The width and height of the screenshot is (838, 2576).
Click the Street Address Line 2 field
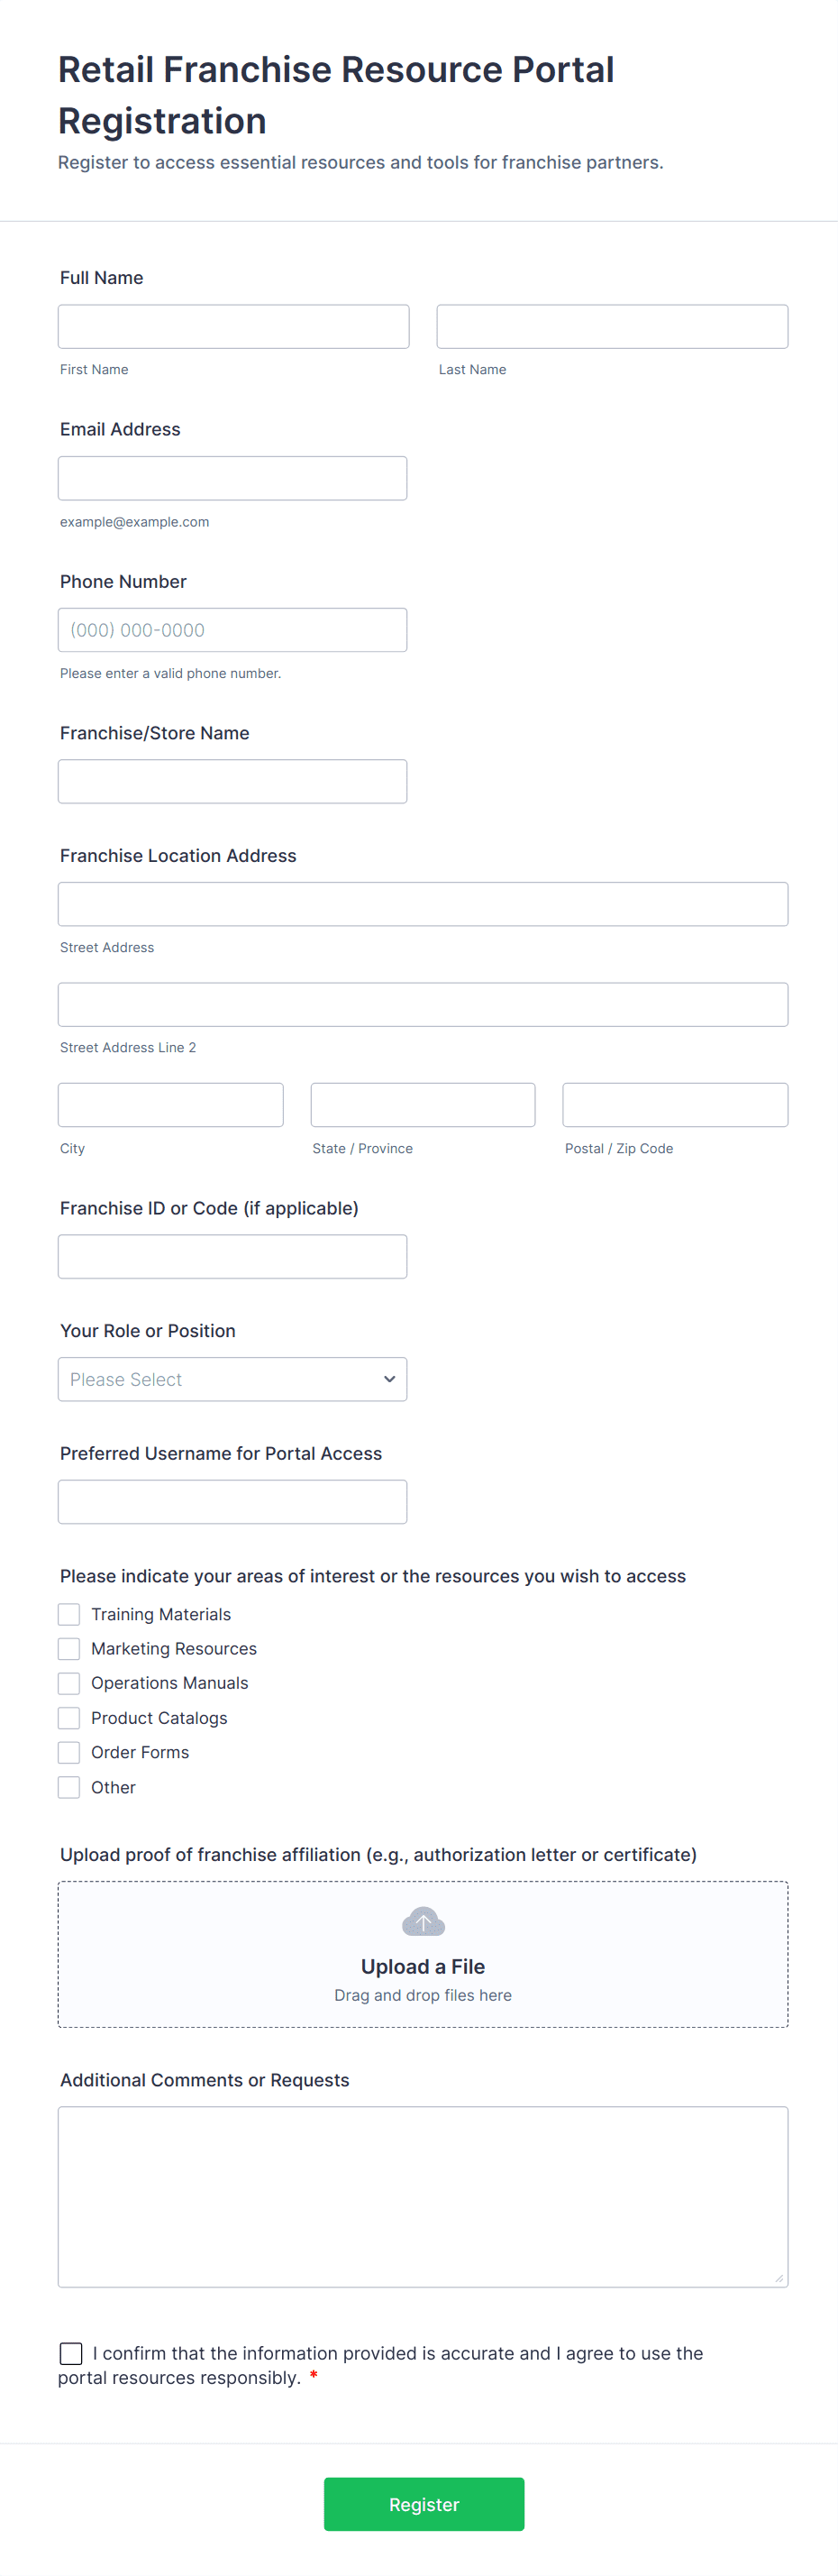[x=423, y=1005]
